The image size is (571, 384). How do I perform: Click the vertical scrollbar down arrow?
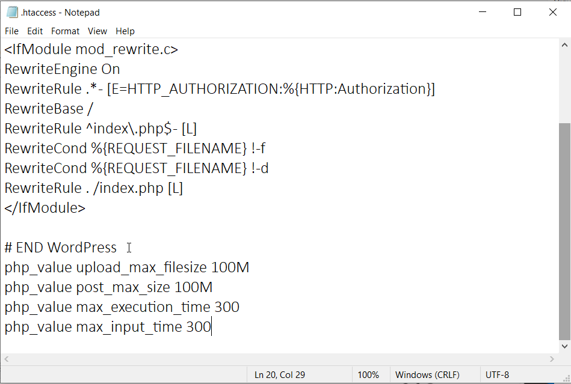[564, 346]
